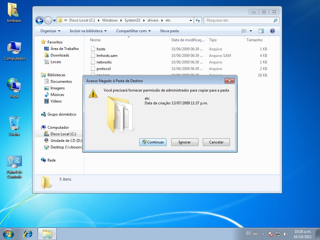
Task: Select Grupo doméstico in the navigation pane
Action: [62, 114]
